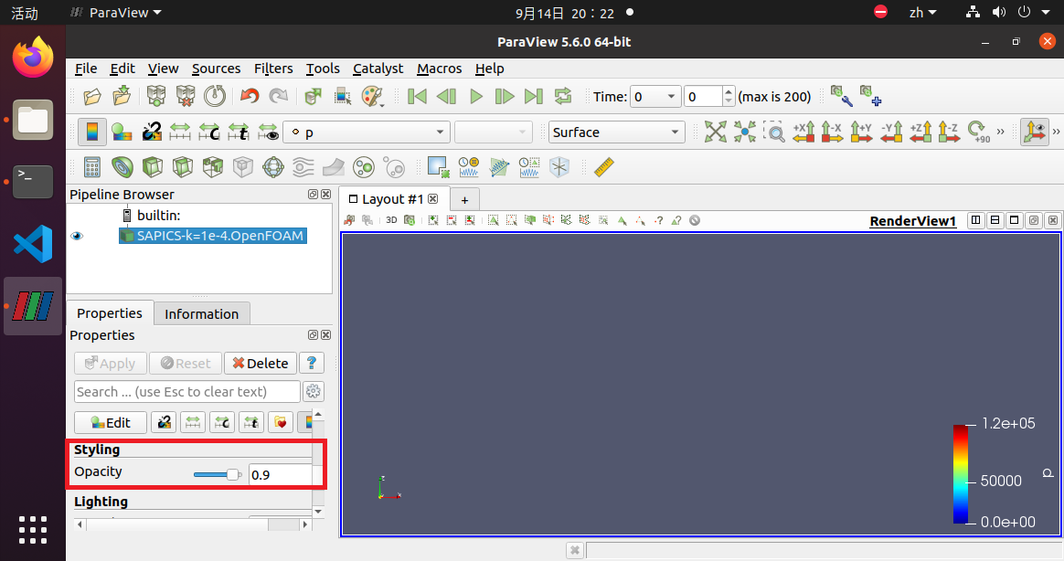The image size is (1064, 561).
Task: Click the Properties search field
Action: (186, 391)
